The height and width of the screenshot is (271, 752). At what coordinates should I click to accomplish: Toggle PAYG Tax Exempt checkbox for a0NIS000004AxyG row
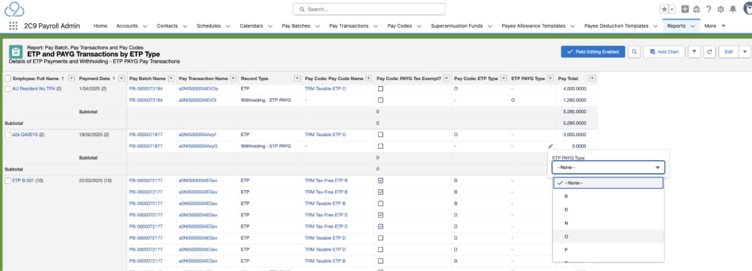coord(380,146)
